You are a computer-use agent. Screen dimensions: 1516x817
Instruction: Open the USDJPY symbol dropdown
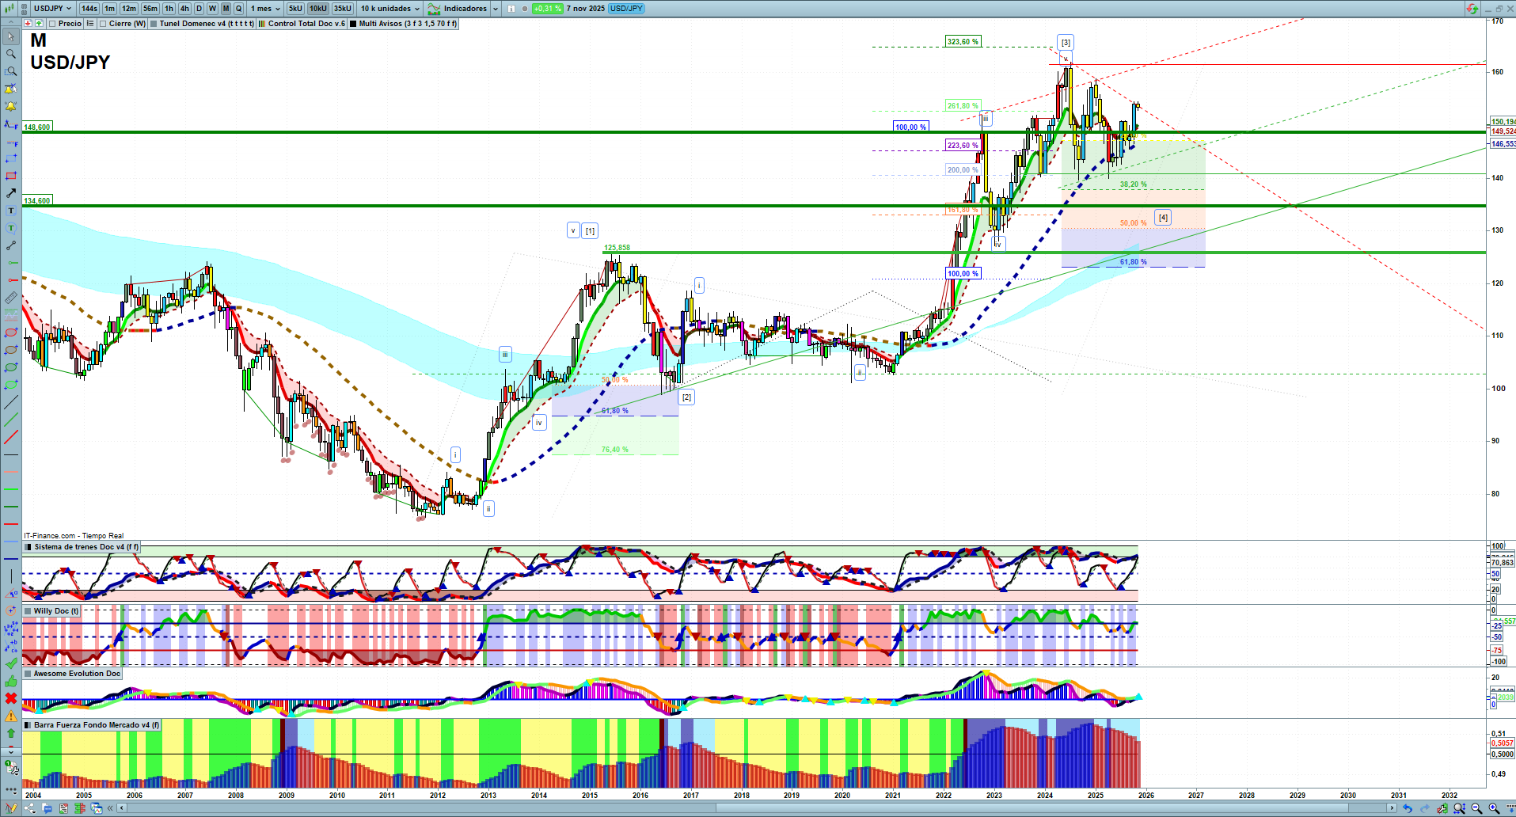[x=52, y=9]
